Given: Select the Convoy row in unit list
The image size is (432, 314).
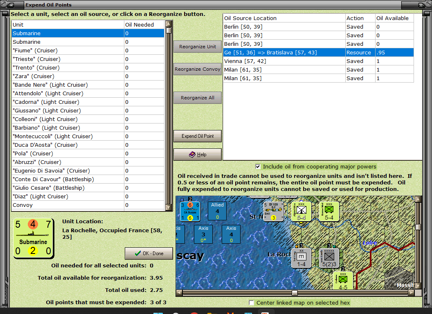Looking at the screenshot, I should pyautogui.click(x=88, y=205).
